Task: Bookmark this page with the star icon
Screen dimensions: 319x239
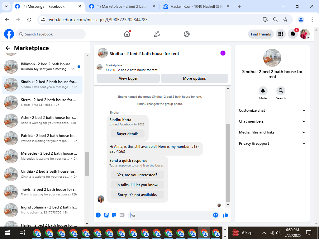Action: pos(285,20)
